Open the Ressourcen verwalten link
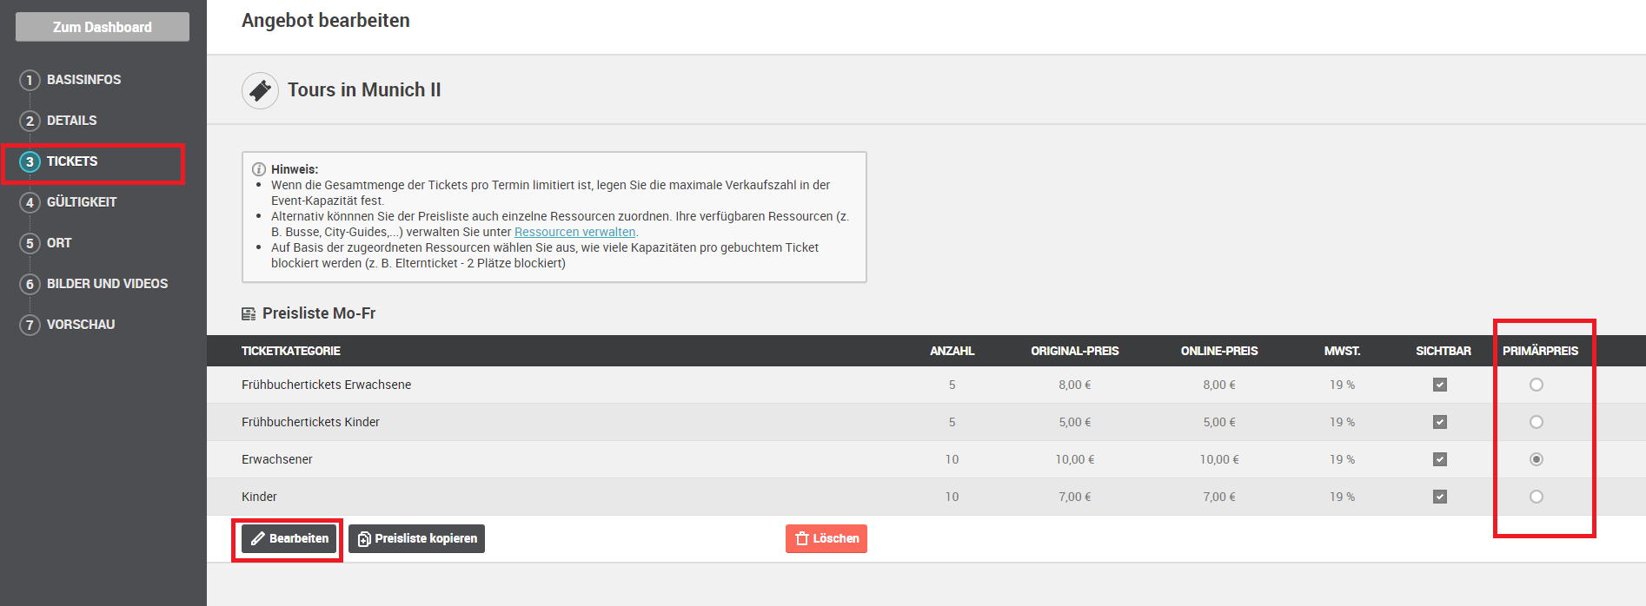This screenshot has height=606, width=1646. (574, 232)
